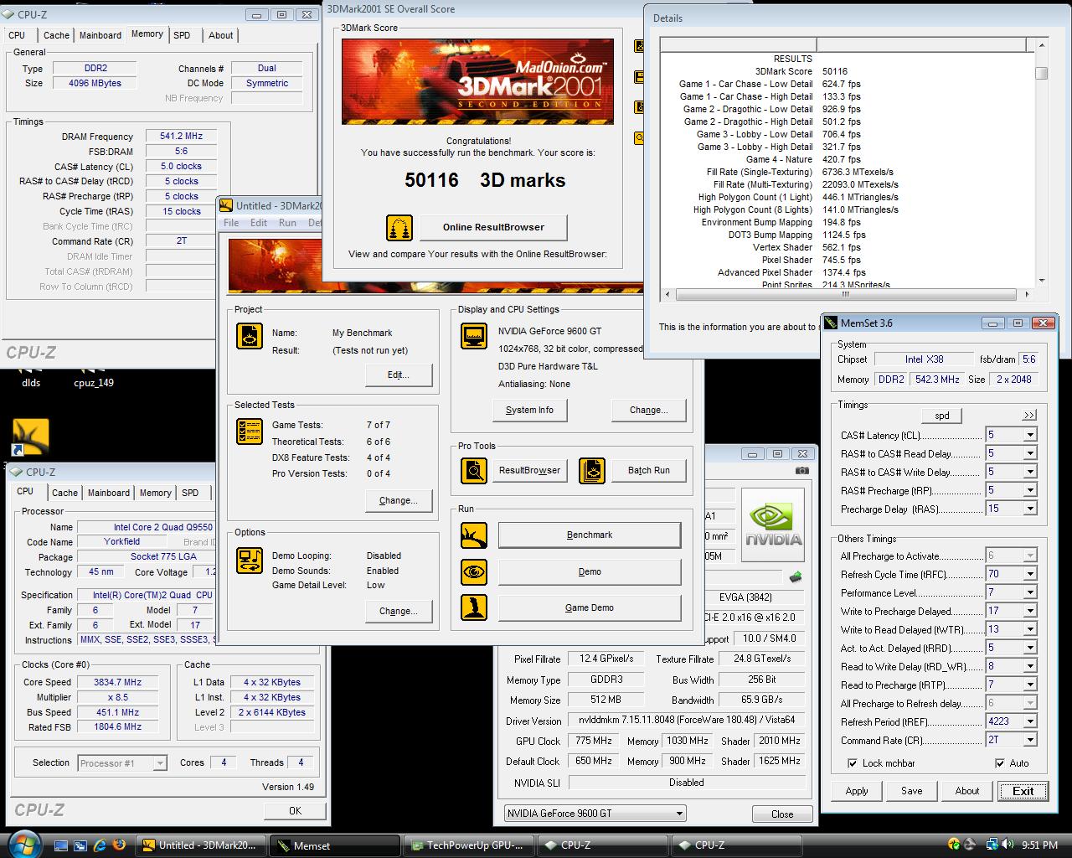Open the Windows Start orb
1072x858 pixels.
(x=23, y=843)
